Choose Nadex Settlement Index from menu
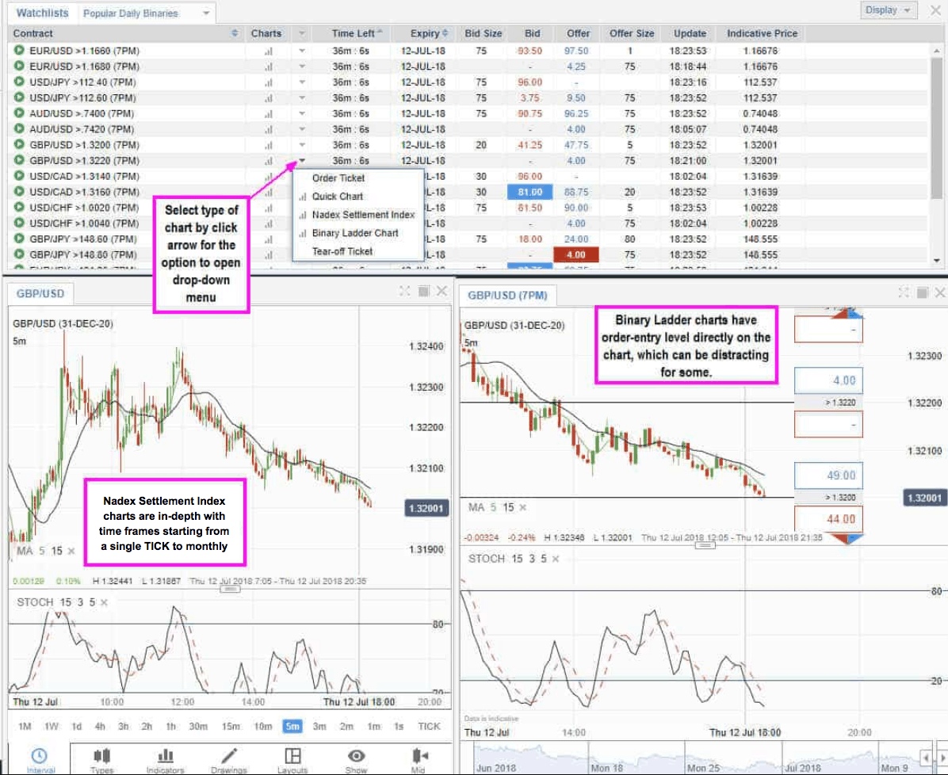The width and height of the screenshot is (948, 775). pos(362,215)
